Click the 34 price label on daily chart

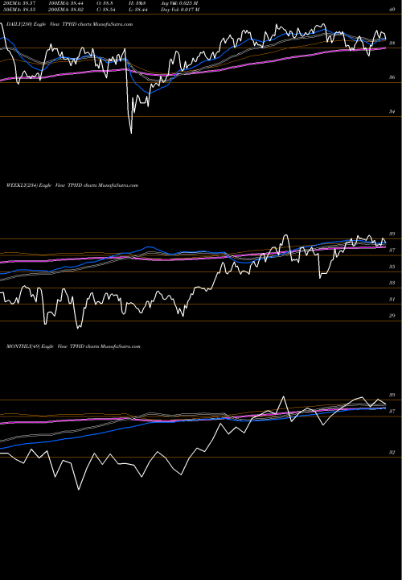pyautogui.click(x=392, y=111)
